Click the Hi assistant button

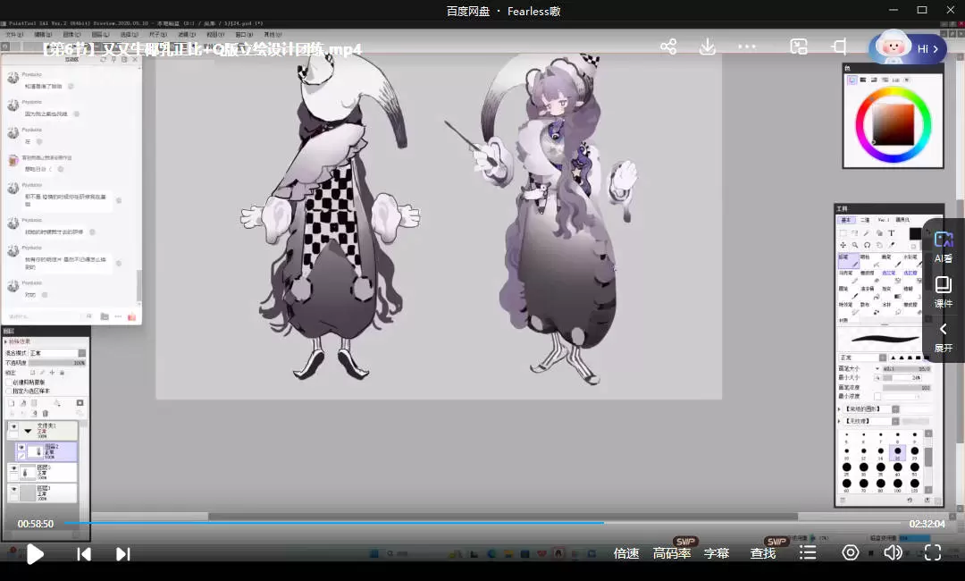pyautogui.click(x=909, y=48)
